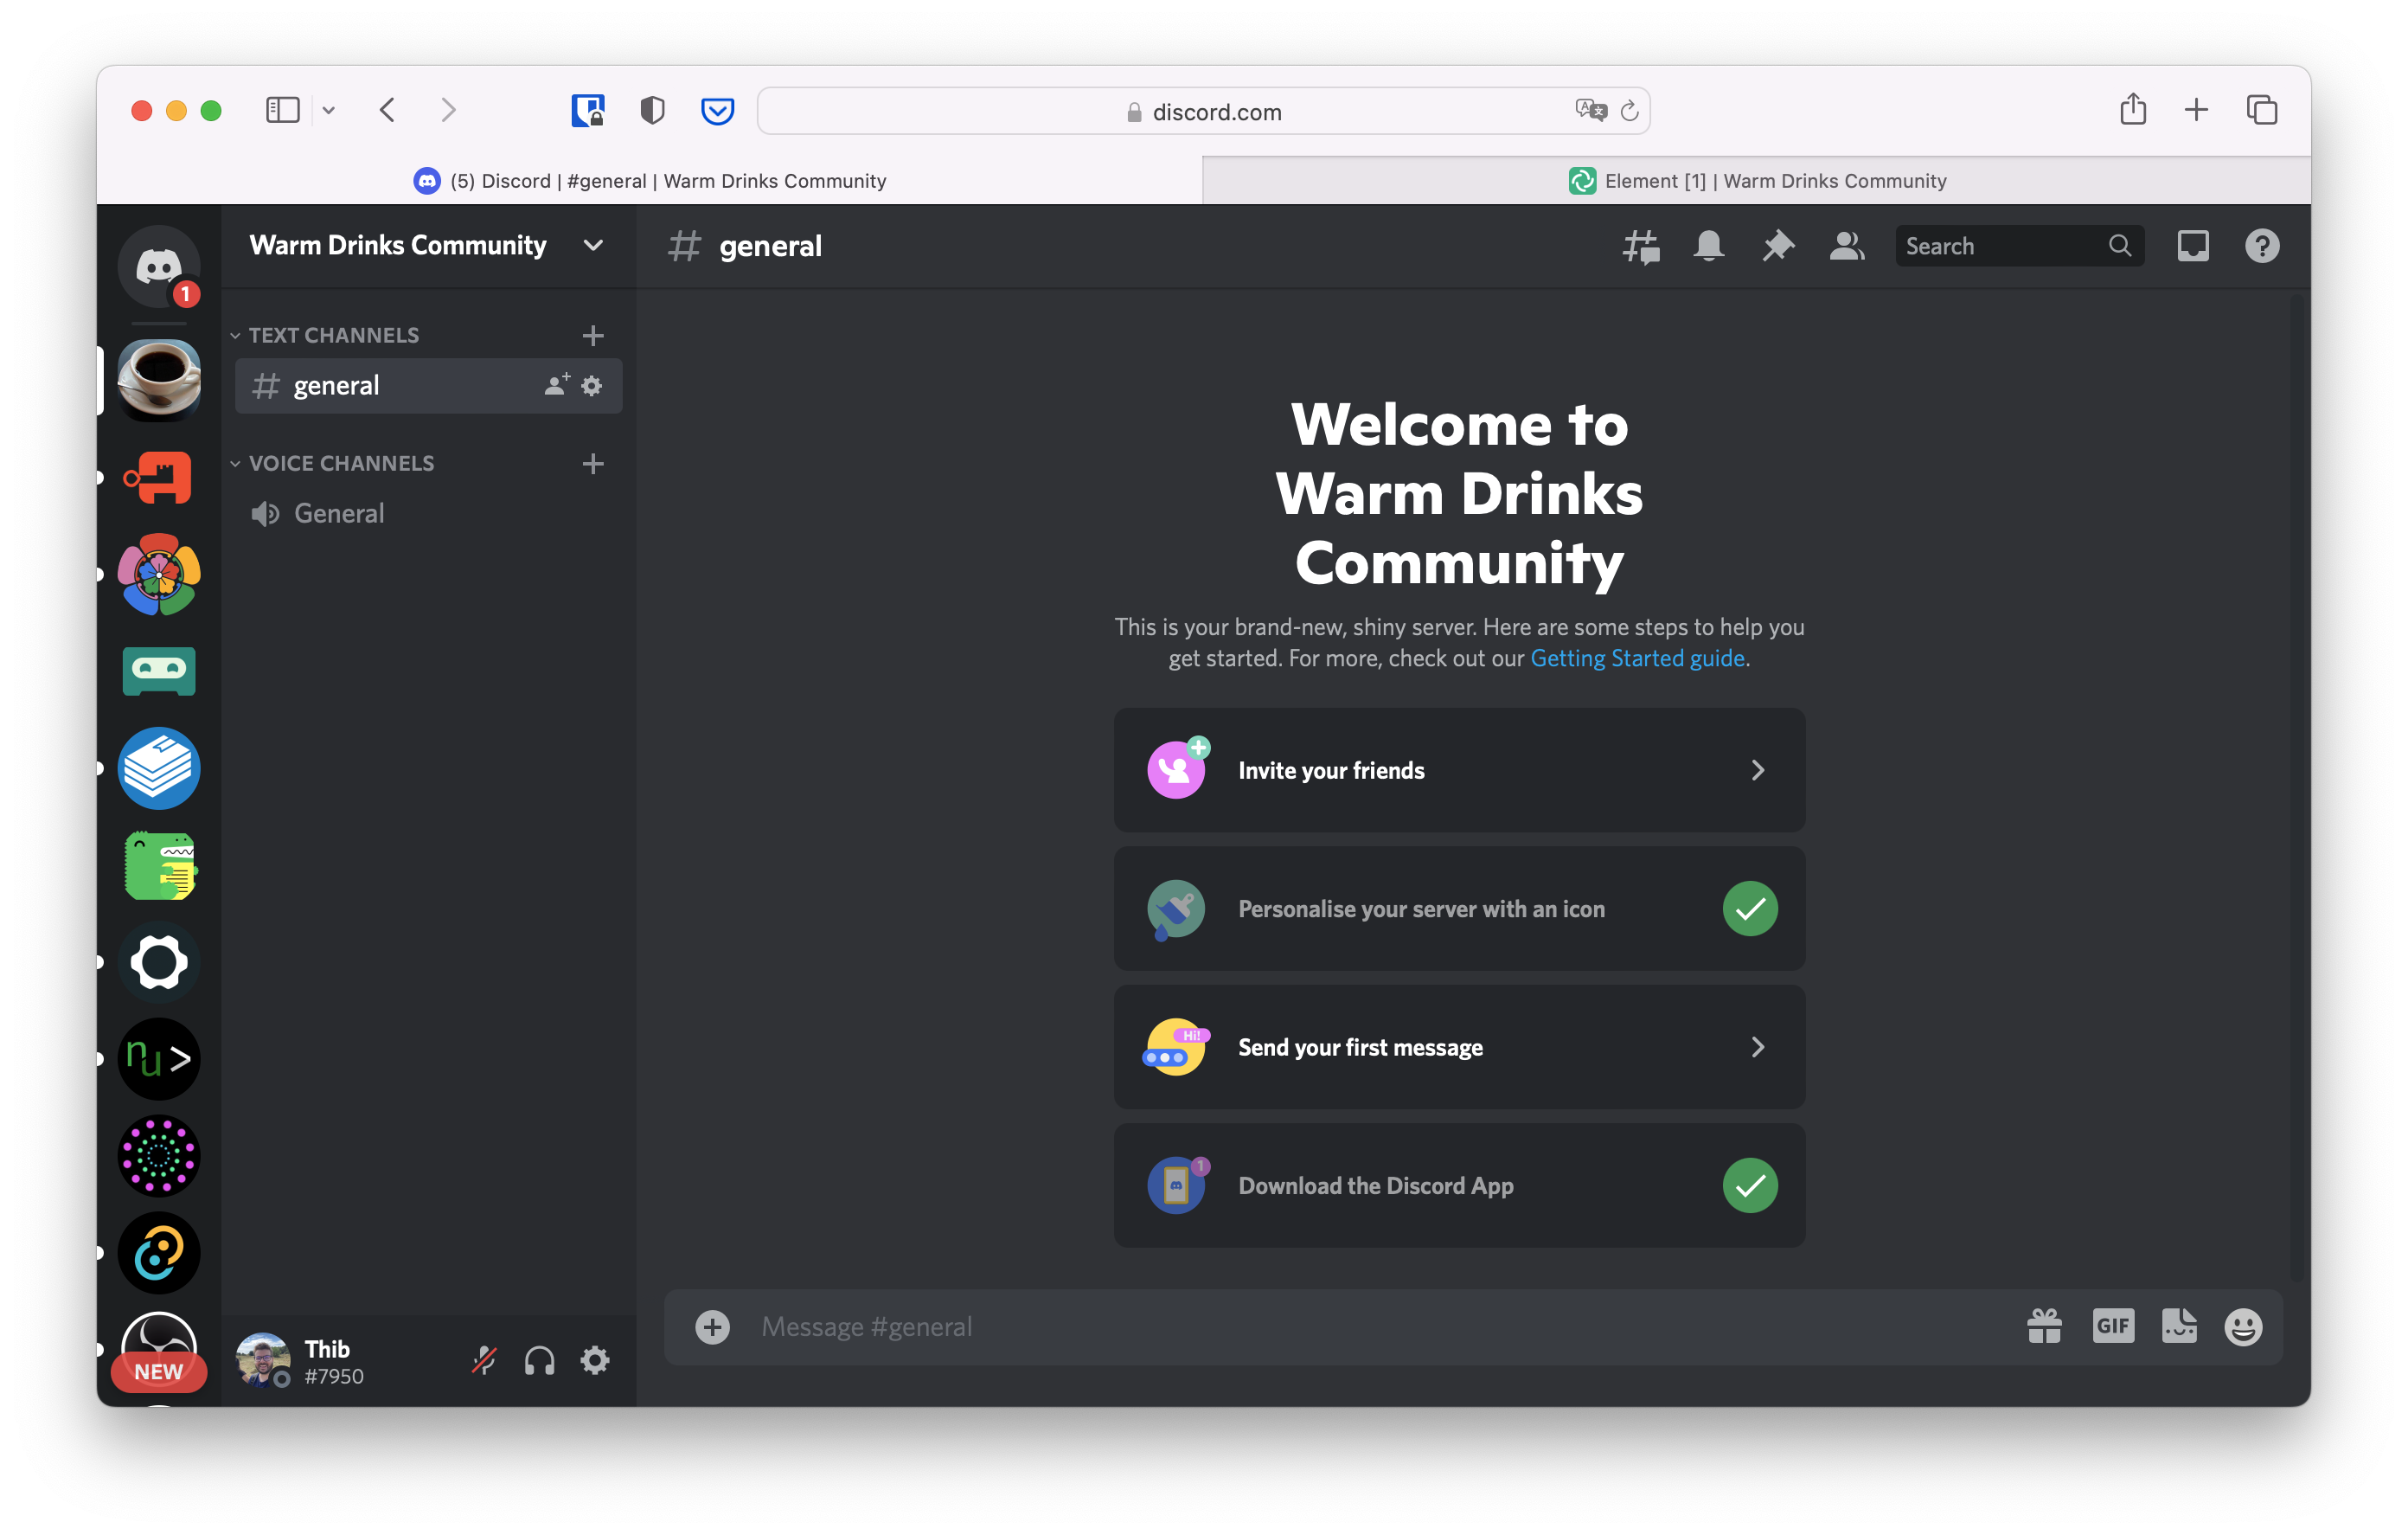Toggle the member list
The image size is (2408, 1535).
[1847, 246]
